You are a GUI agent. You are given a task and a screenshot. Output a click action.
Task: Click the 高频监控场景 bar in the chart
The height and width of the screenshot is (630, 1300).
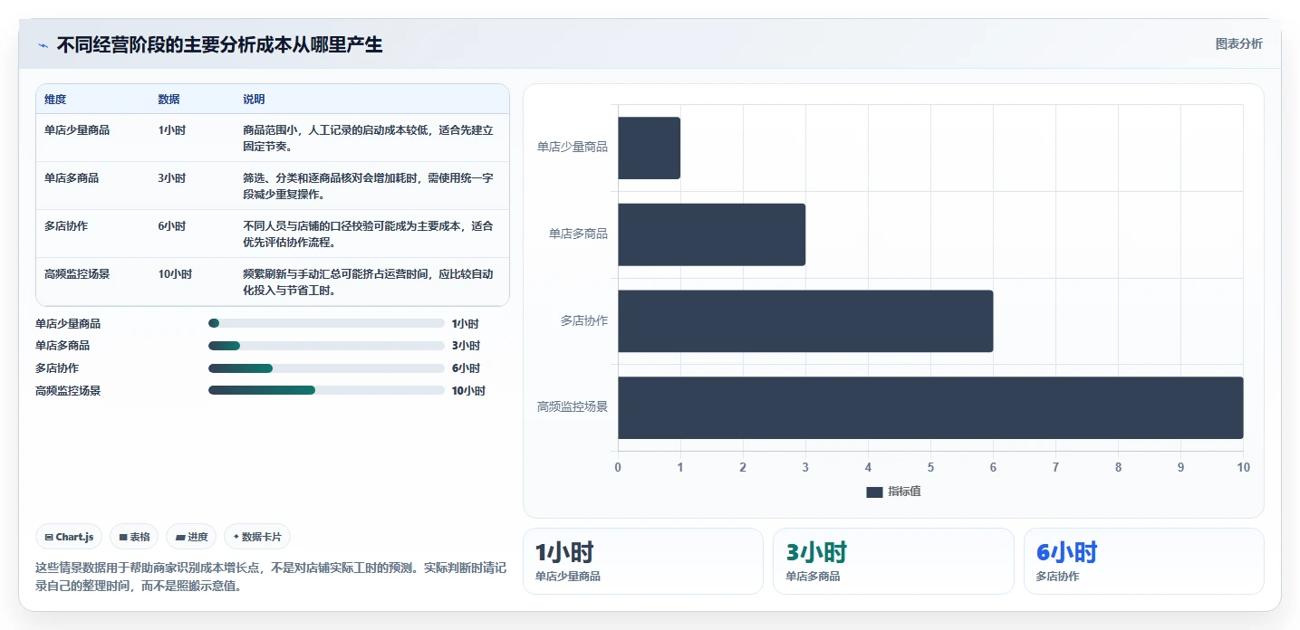tap(931, 408)
